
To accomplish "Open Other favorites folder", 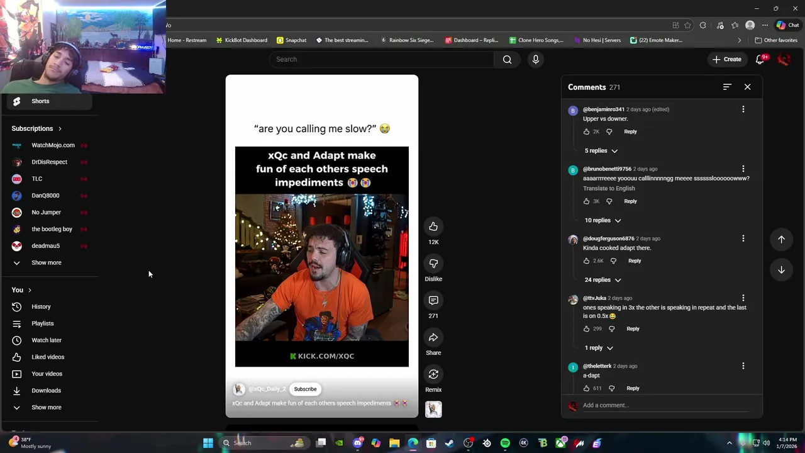I will point(776,40).
